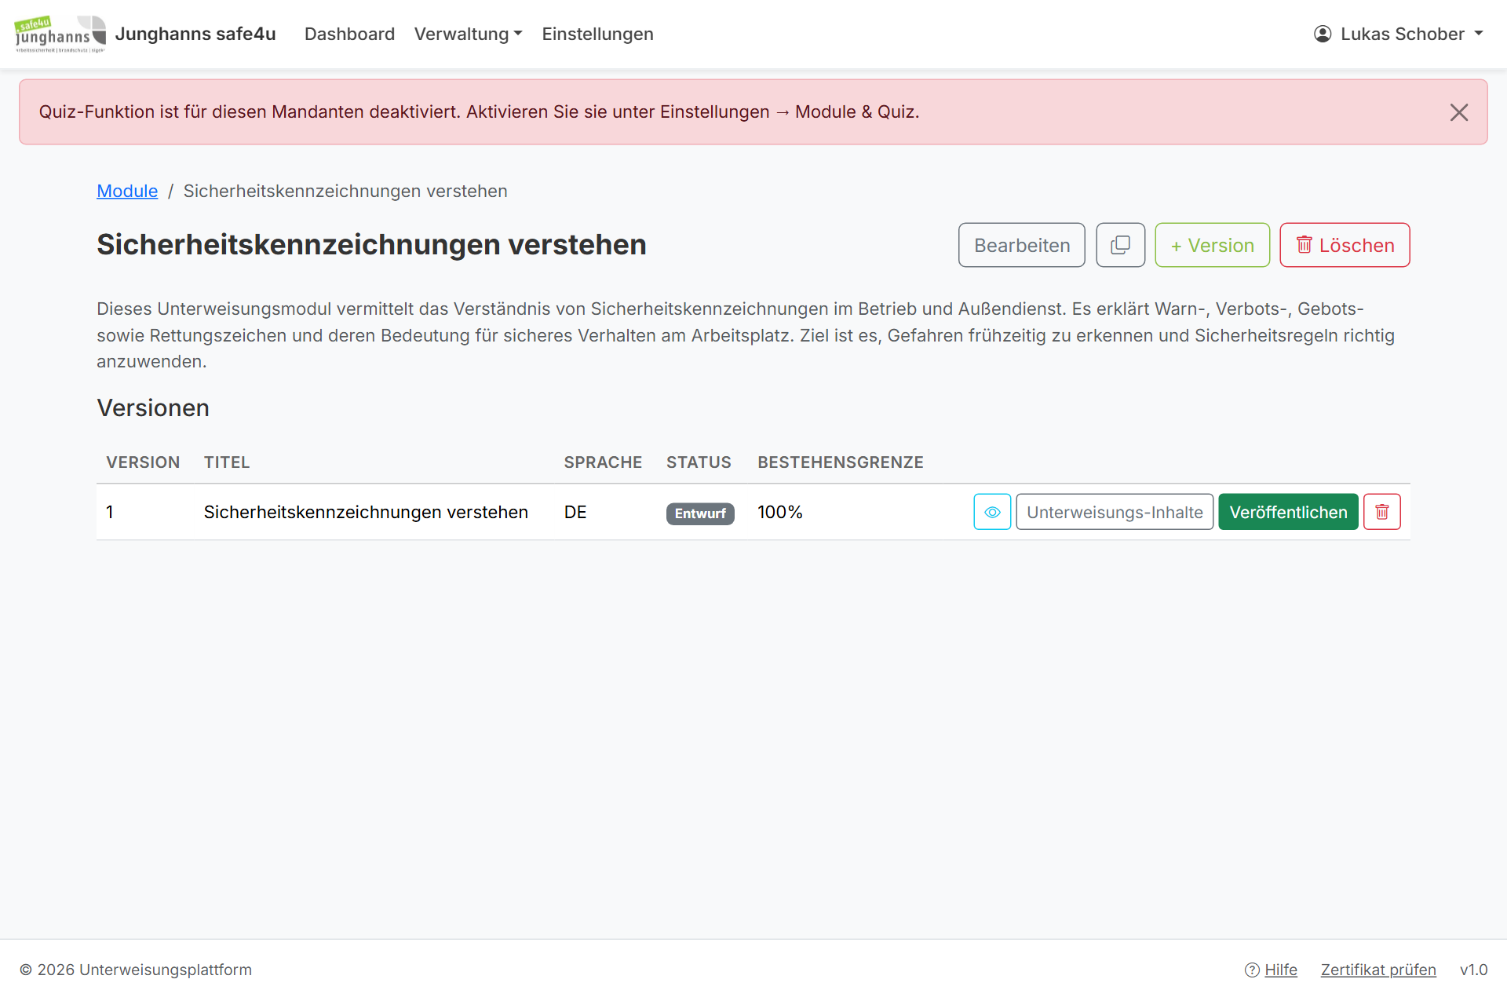The width and height of the screenshot is (1507, 1001).
Task: Publish version 1 with Veröffentlichen
Action: [1288, 512]
